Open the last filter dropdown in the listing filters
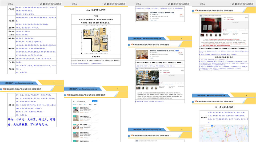This screenshot has width=256, height=142. click(95, 105)
